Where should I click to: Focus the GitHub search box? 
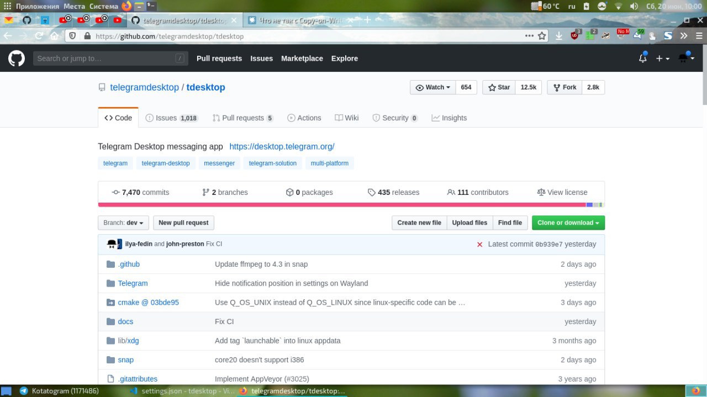click(x=109, y=58)
